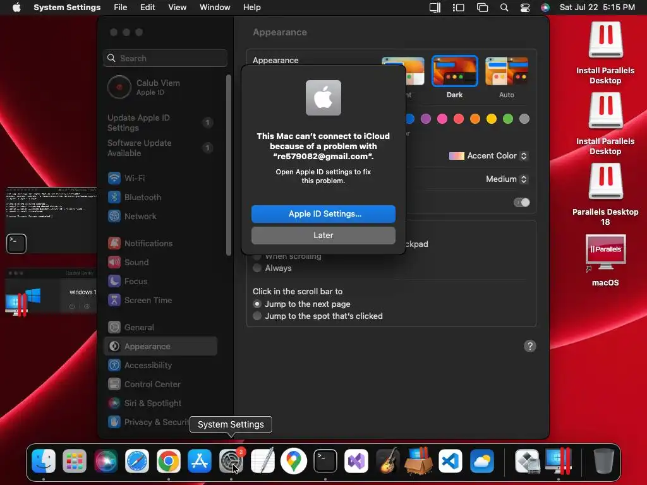The width and height of the screenshot is (647, 485).
Task: Dismiss the iCloud alert with Later
Action: 323,236
